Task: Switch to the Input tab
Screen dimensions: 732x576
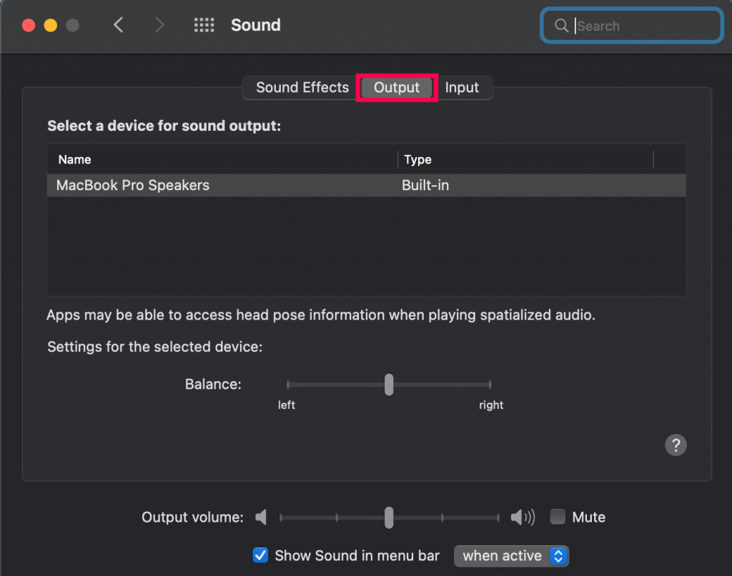Action: pos(463,87)
